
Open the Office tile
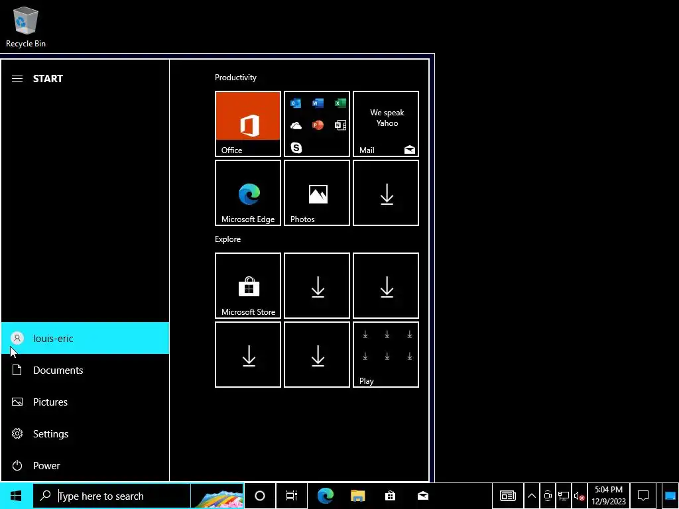pyautogui.click(x=248, y=124)
